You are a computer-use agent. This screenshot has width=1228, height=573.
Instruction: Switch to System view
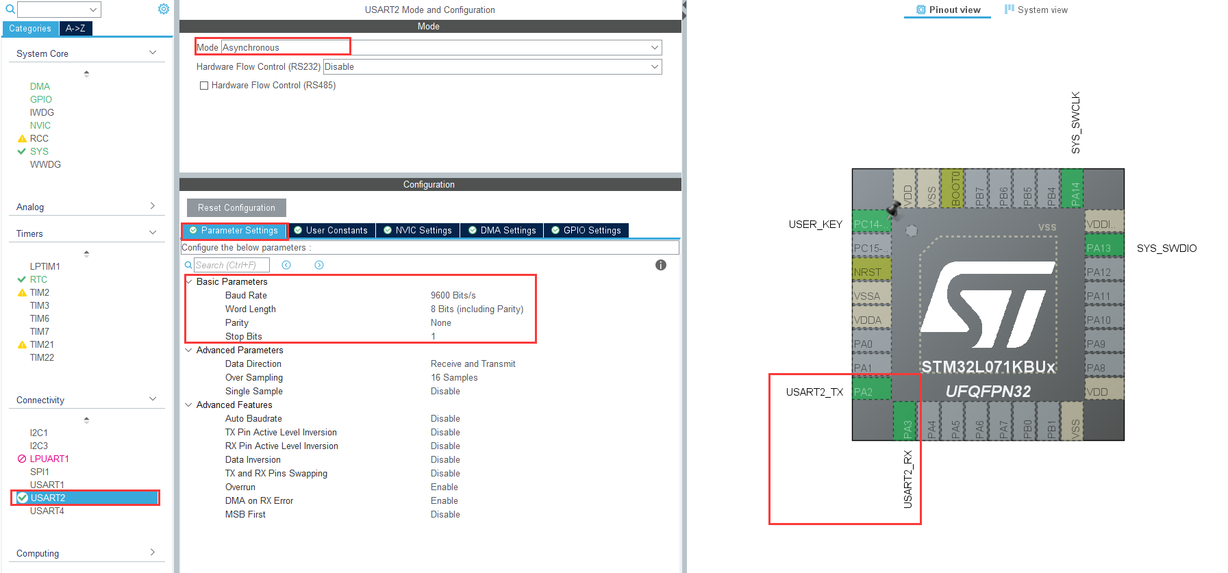click(x=1036, y=10)
